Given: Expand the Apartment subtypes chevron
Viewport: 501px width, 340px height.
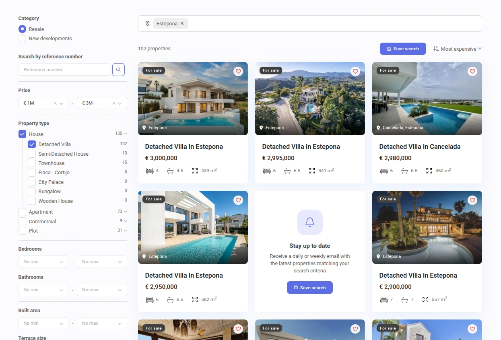Looking at the screenshot, I should pyautogui.click(x=126, y=212).
